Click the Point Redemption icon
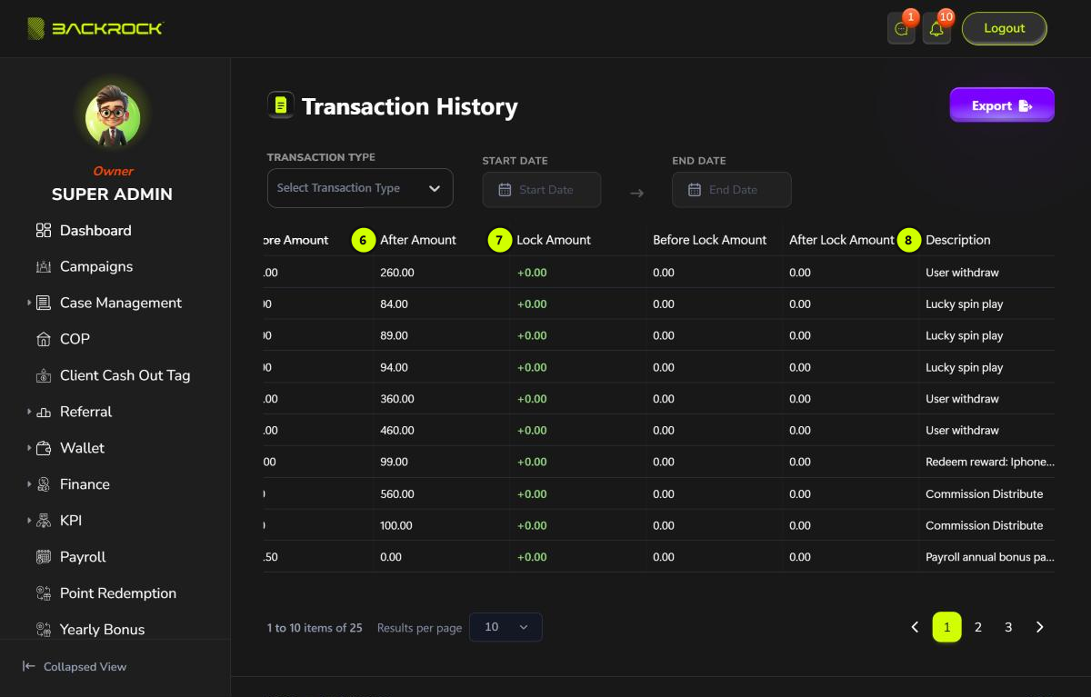 [44, 593]
